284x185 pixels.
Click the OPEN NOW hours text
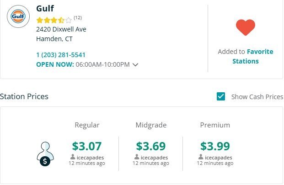pos(83,64)
